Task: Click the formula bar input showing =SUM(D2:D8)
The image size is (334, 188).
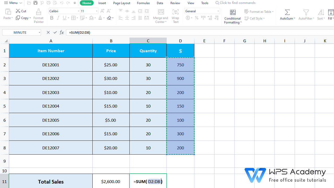Action: (200, 32)
